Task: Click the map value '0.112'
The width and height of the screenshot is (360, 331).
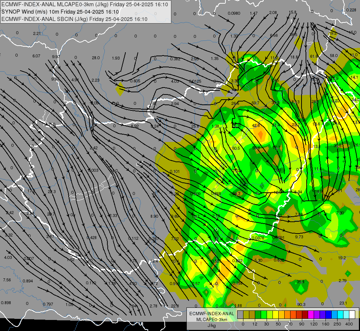Action: pyautogui.click(x=133, y=238)
